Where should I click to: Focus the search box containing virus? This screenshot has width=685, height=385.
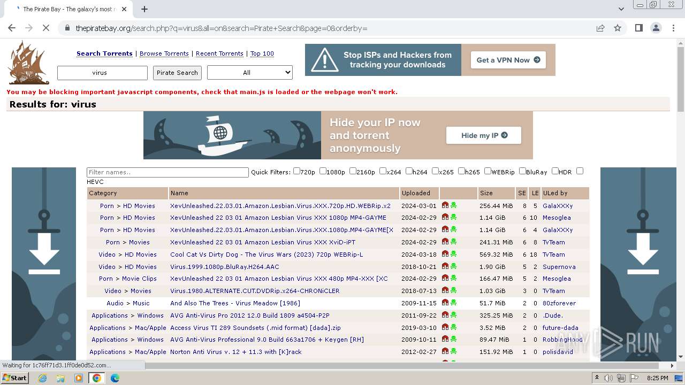[102, 73]
